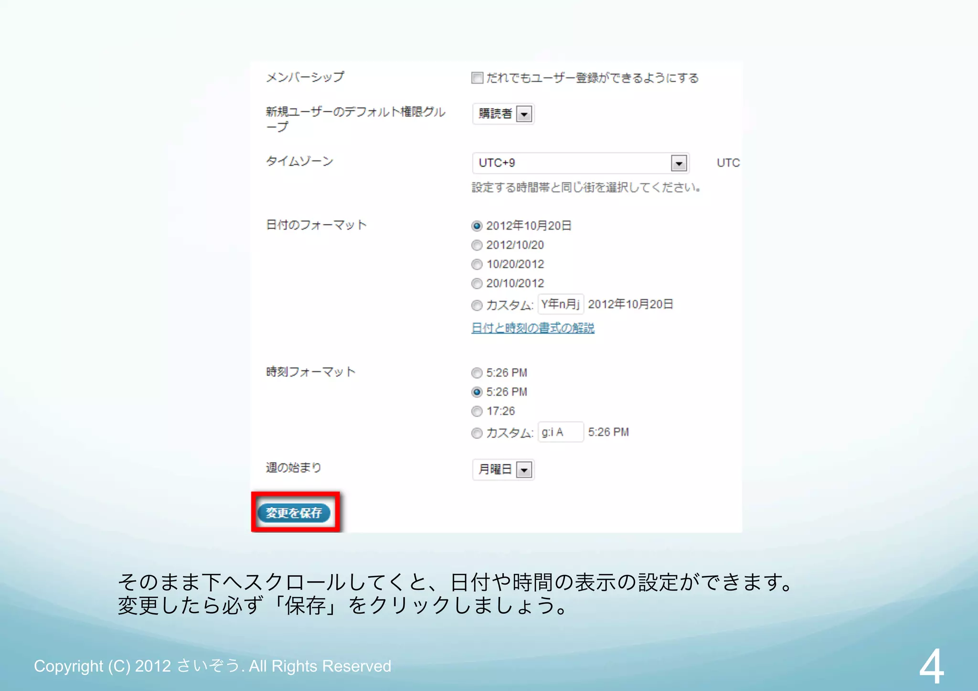Open the UTC+9 timezone dropdown

pos(580,163)
